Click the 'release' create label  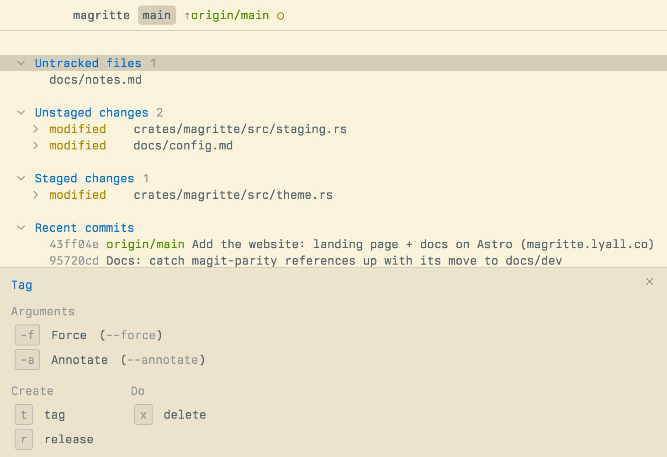tap(69, 439)
